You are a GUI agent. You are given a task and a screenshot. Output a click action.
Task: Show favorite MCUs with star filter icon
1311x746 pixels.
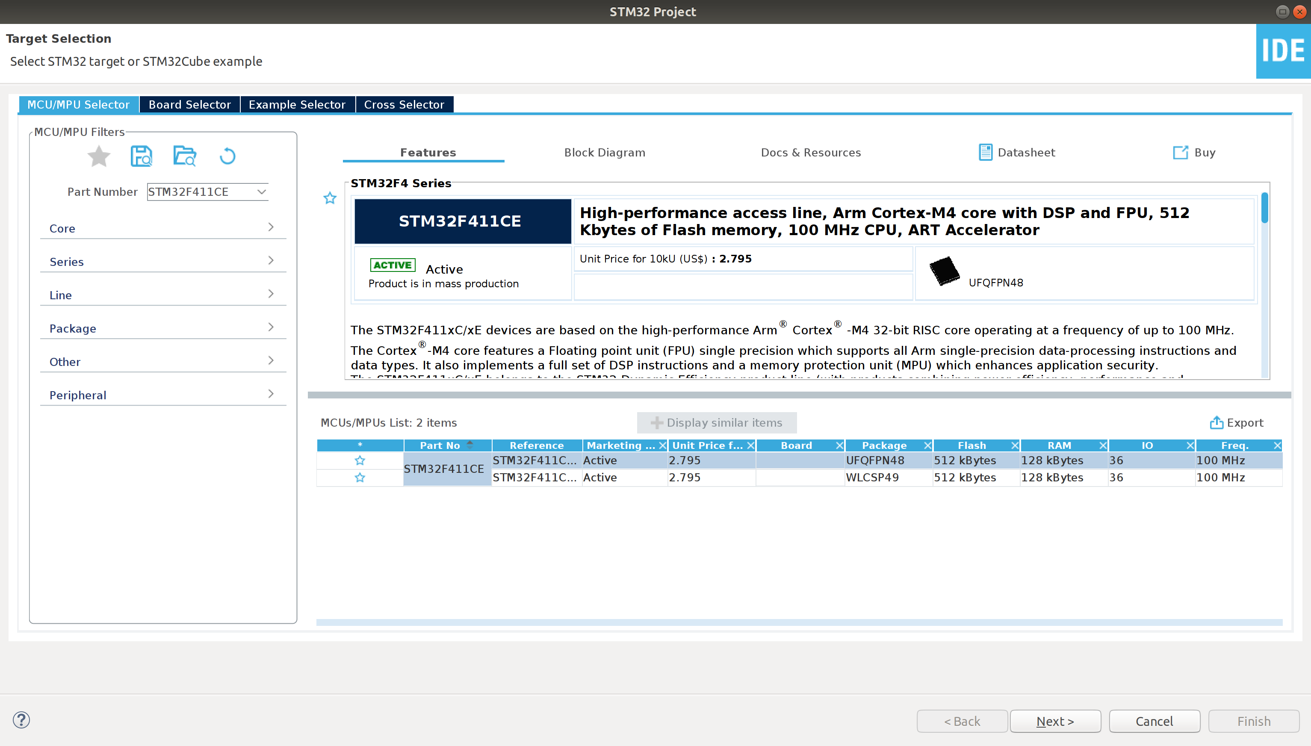[98, 156]
